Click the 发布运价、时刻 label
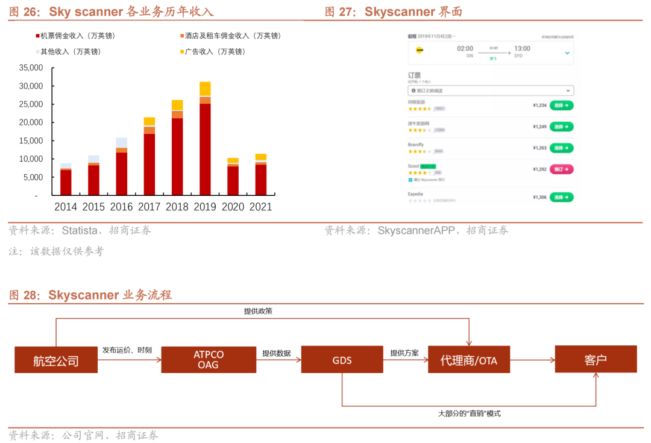The height and width of the screenshot is (443, 651). (127, 350)
